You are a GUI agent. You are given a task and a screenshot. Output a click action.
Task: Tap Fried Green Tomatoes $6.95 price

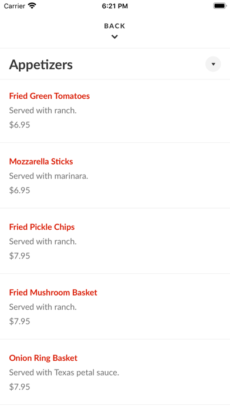(x=19, y=125)
